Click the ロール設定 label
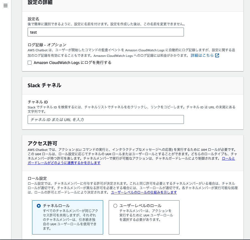250x240 pixels. tap(37, 178)
